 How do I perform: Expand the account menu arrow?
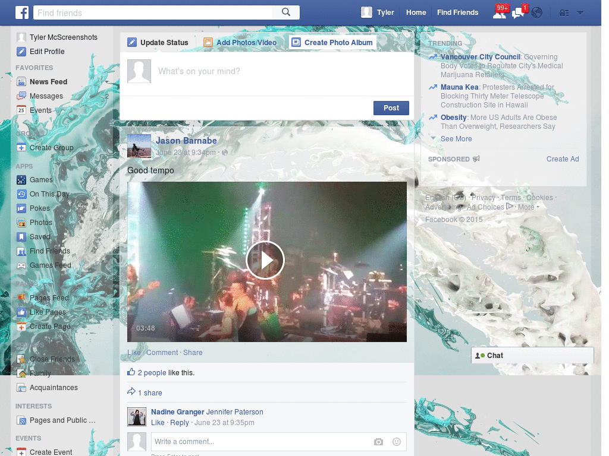click(x=580, y=13)
